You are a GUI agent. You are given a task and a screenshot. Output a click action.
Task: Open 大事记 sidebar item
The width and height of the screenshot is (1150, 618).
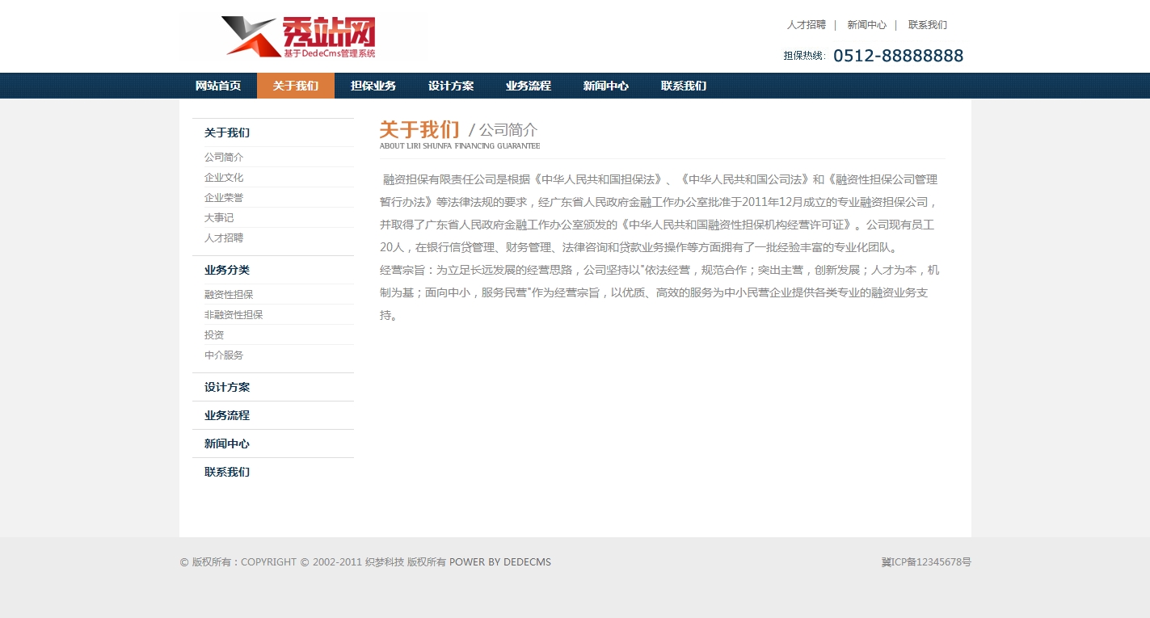pos(217,218)
